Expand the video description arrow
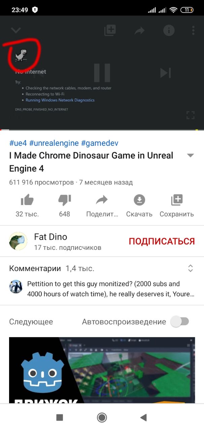 [x=191, y=156]
